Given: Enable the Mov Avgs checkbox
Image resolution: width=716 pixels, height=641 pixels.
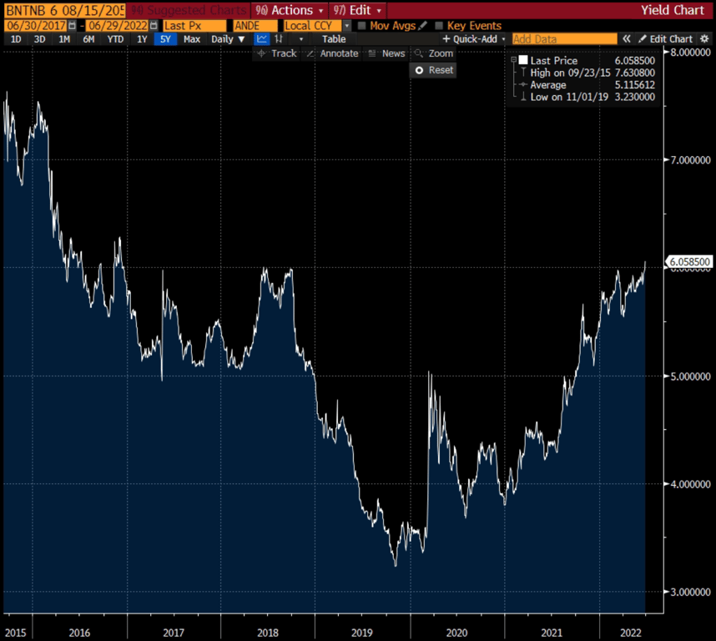Looking at the screenshot, I should (x=361, y=26).
